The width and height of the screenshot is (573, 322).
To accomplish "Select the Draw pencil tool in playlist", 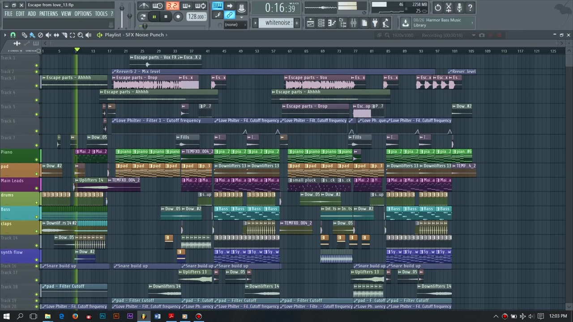I will [x=25, y=35].
